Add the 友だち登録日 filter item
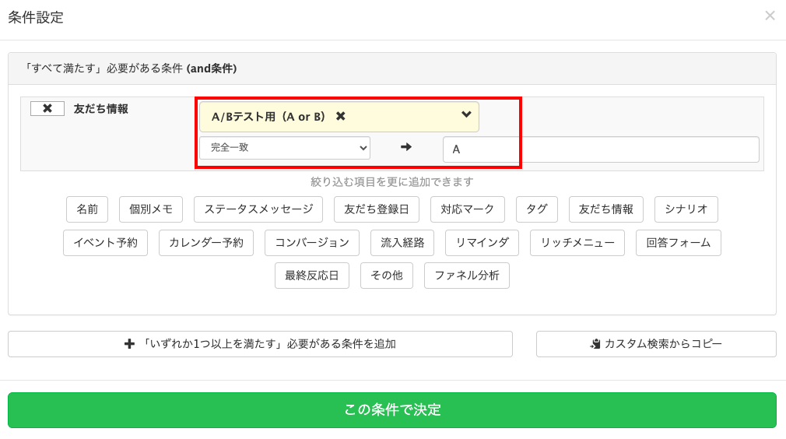Screen dimensions: 786x439 377,209
